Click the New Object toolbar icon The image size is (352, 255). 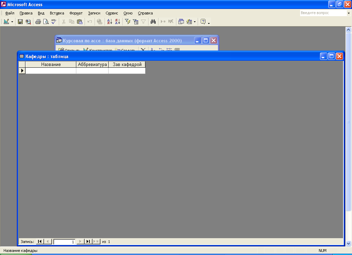pyautogui.click(x=189, y=22)
